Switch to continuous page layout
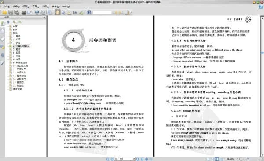264x161 pixels. pos(213,159)
